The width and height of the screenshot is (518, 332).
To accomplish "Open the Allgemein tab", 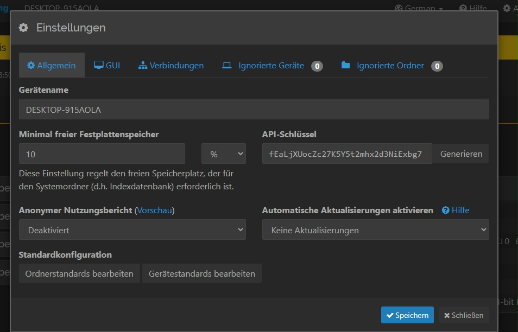I will pos(52,65).
